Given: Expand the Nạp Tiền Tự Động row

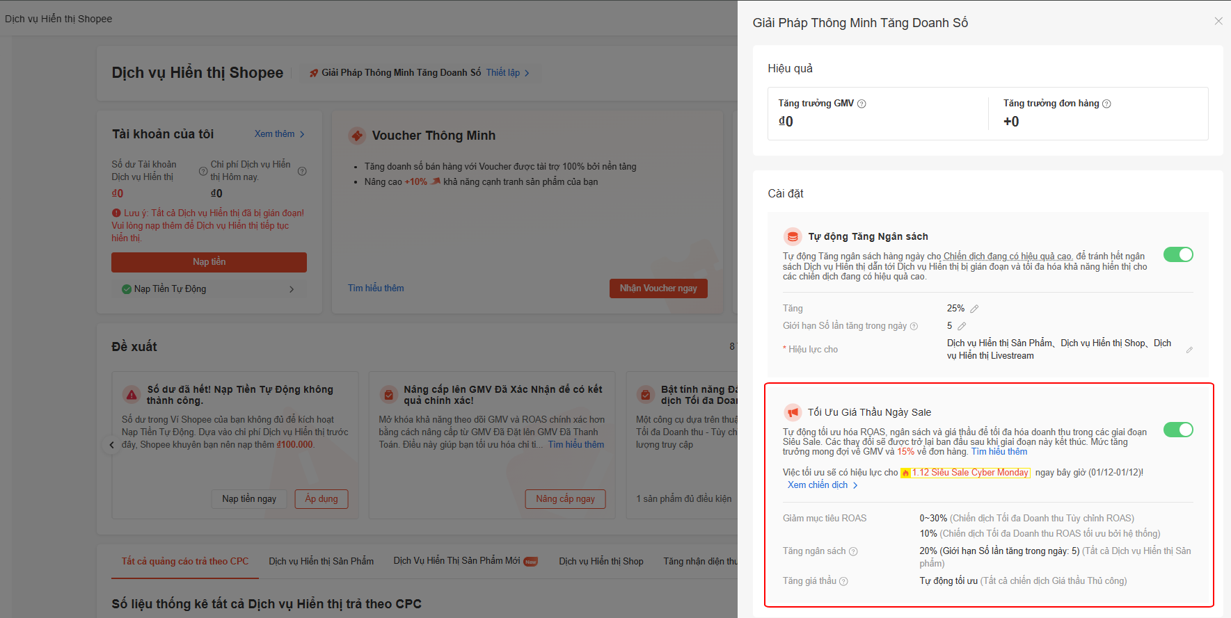Looking at the screenshot, I should tap(291, 289).
